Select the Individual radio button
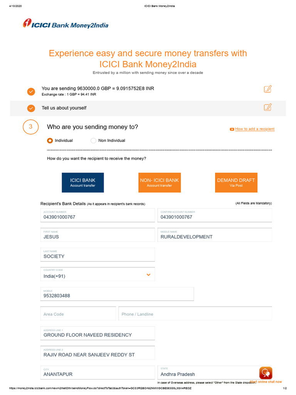This screenshot has height=395, width=296. (x=50, y=140)
